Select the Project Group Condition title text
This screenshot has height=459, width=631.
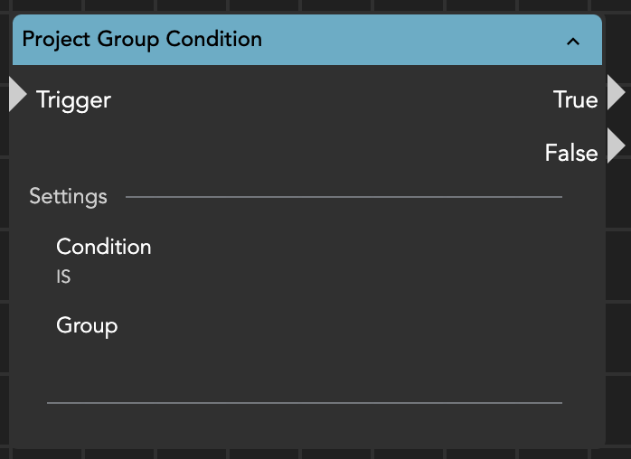pos(142,40)
